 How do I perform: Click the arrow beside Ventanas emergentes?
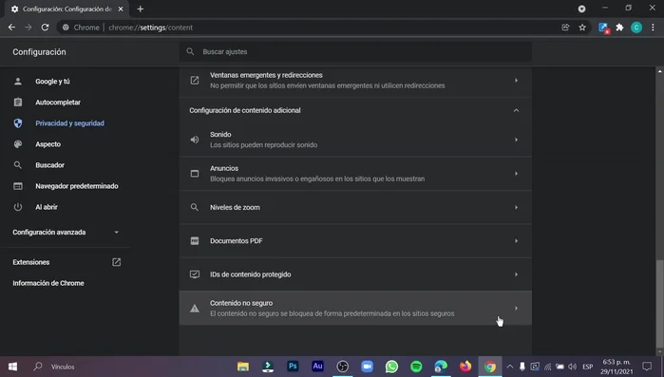coord(516,81)
